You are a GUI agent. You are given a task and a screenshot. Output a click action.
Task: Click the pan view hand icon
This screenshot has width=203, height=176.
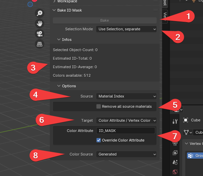pyautogui.click(x=40, y=24)
